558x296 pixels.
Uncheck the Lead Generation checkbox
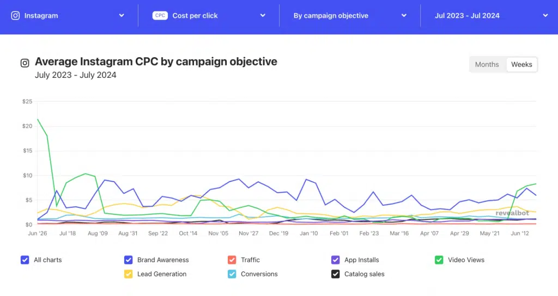[129, 274]
